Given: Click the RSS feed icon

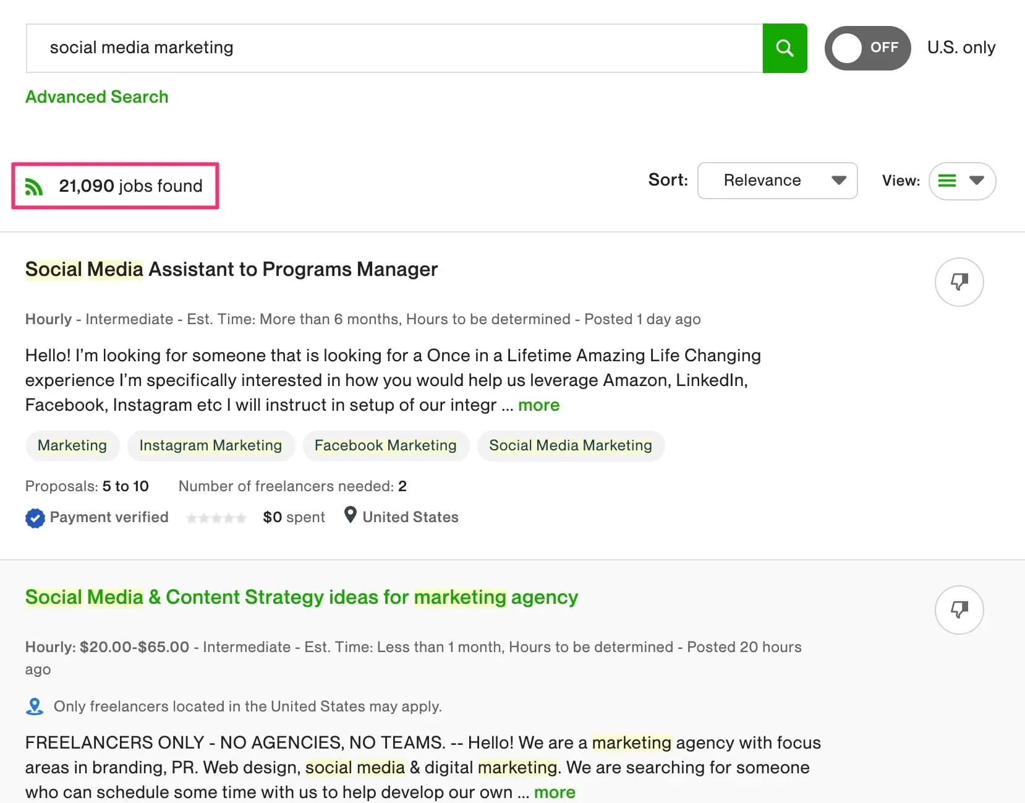Looking at the screenshot, I should pyautogui.click(x=34, y=186).
